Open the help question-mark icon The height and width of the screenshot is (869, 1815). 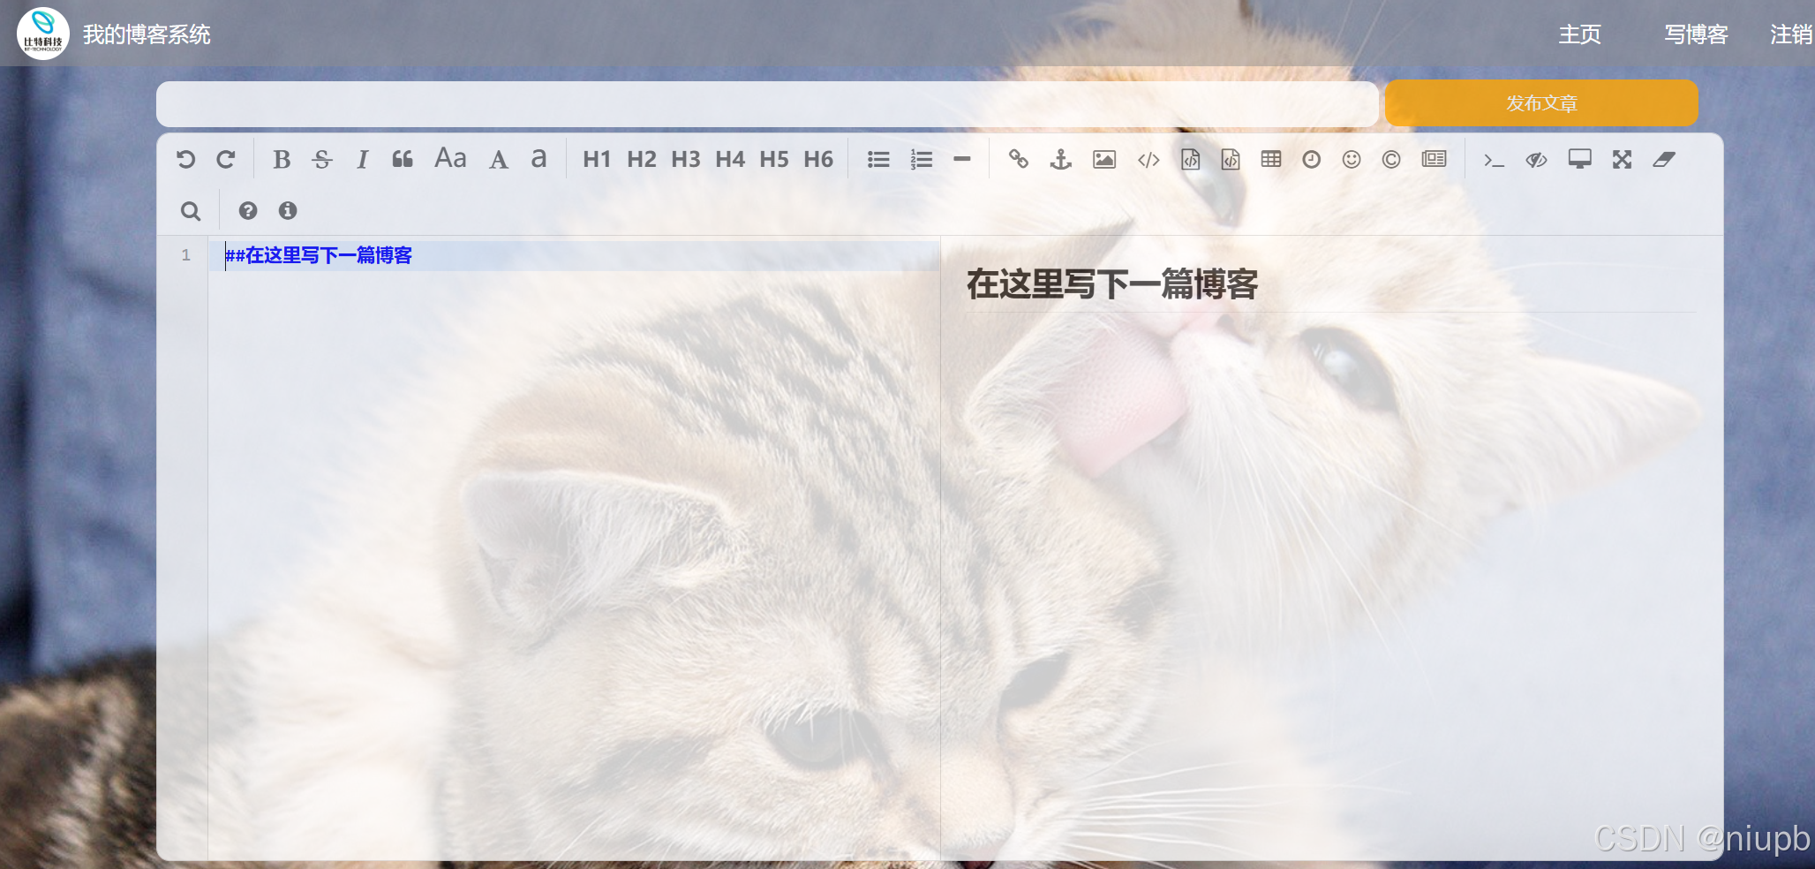point(248,210)
